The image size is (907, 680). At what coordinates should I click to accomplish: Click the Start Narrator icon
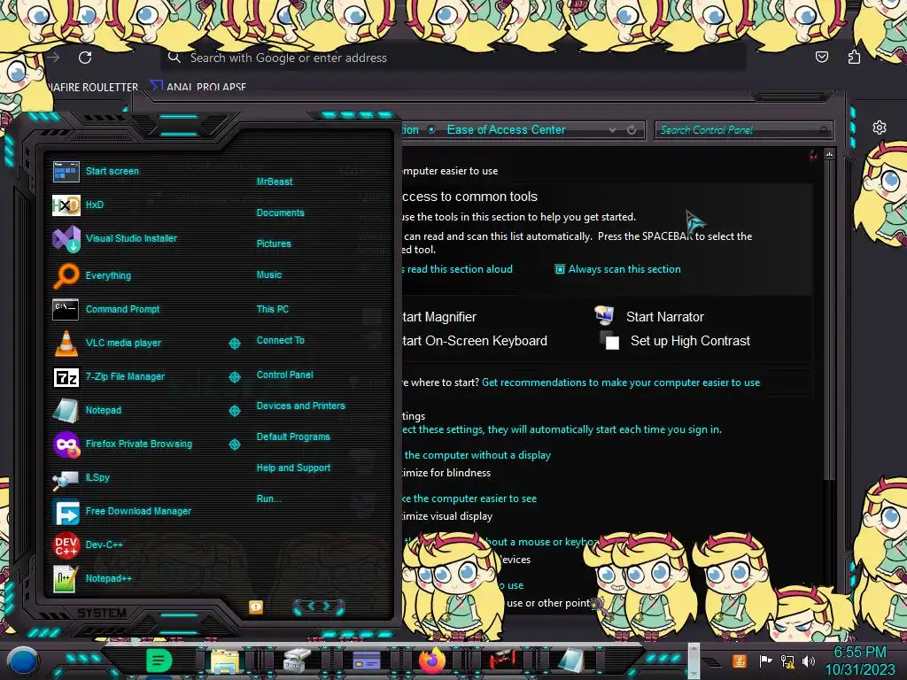[x=604, y=315]
